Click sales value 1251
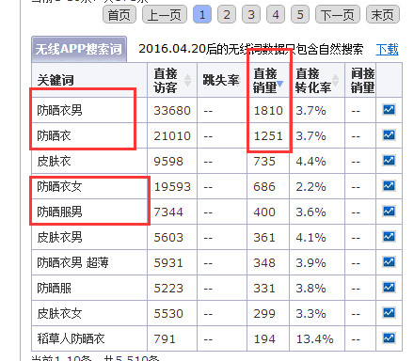Screen dimensions: 414x361 tap(268, 136)
